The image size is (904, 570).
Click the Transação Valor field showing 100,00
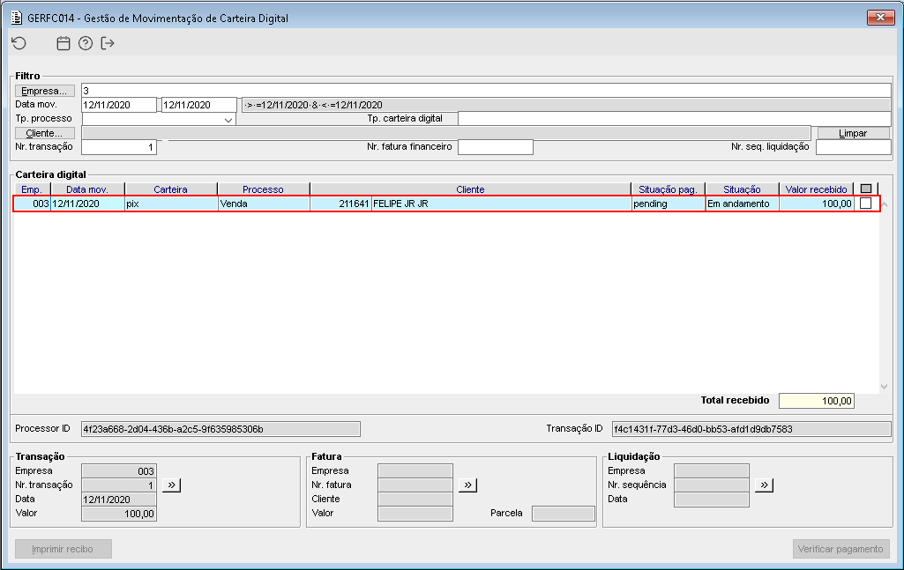119,514
